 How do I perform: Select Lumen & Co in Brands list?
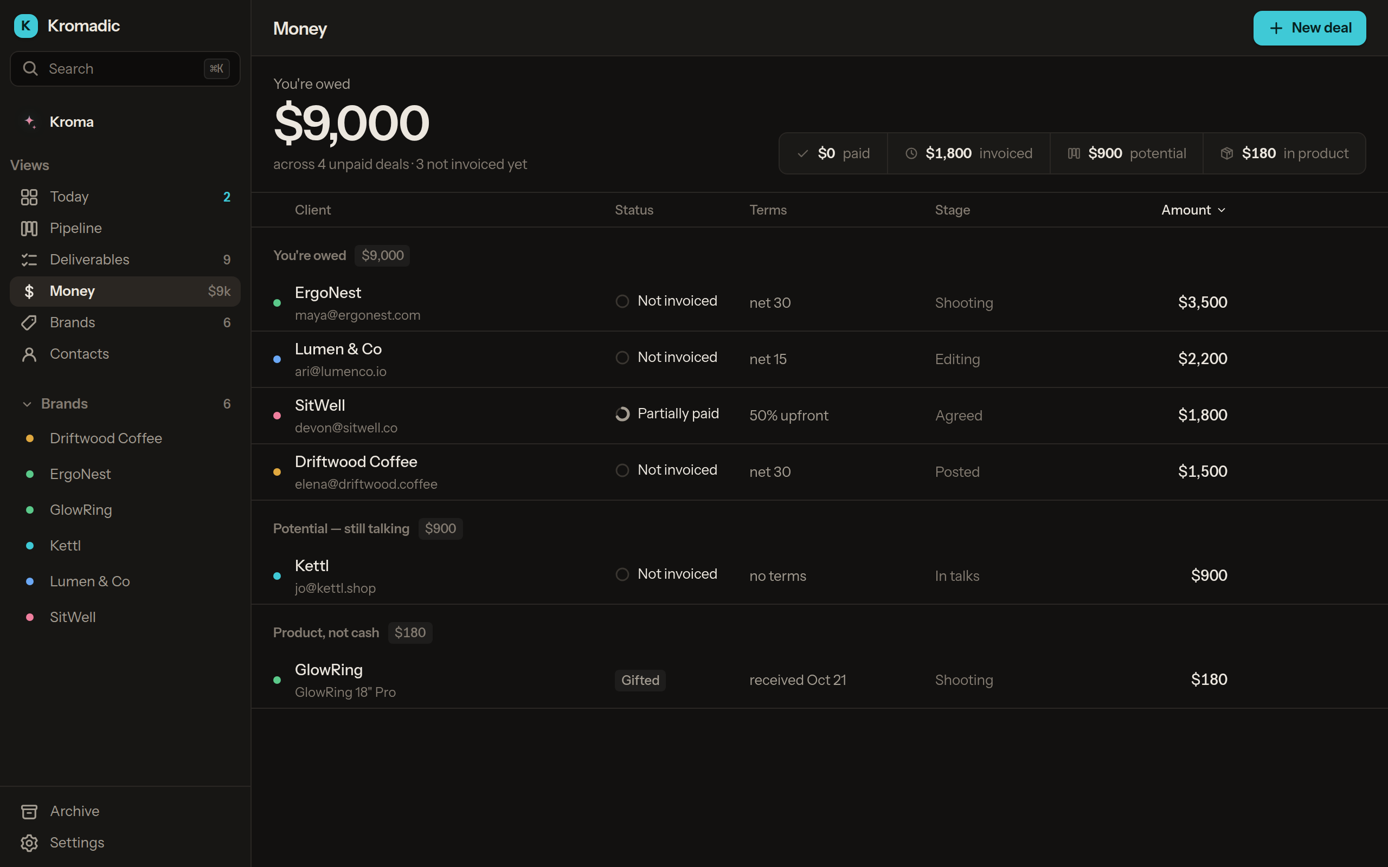click(x=125, y=581)
